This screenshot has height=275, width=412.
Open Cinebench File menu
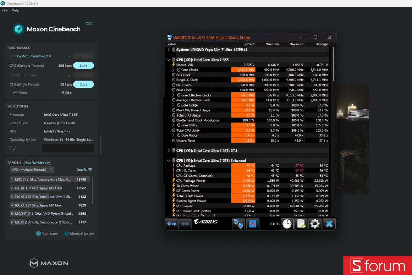click(x=5, y=10)
